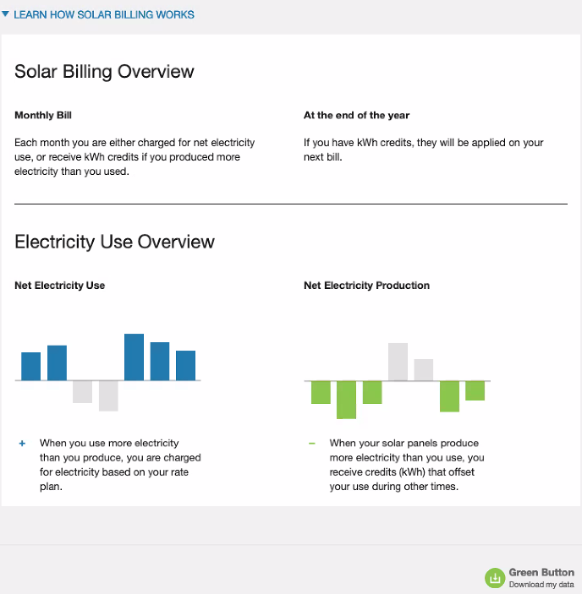Click the tallest green bar below the axis
This screenshot has width=582, height=594.
(346, 400)
